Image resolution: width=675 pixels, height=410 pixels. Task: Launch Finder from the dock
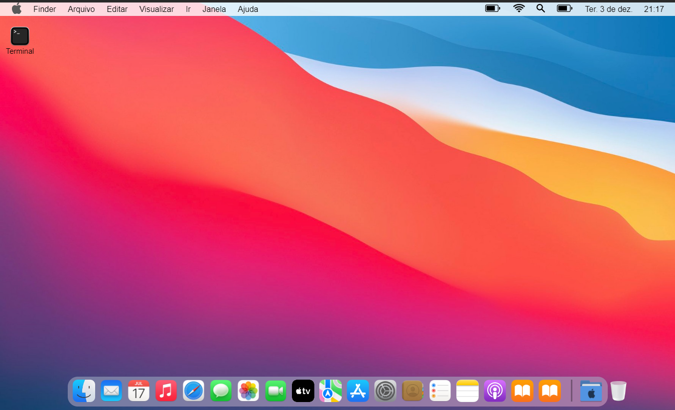click(x=84, y=391)
